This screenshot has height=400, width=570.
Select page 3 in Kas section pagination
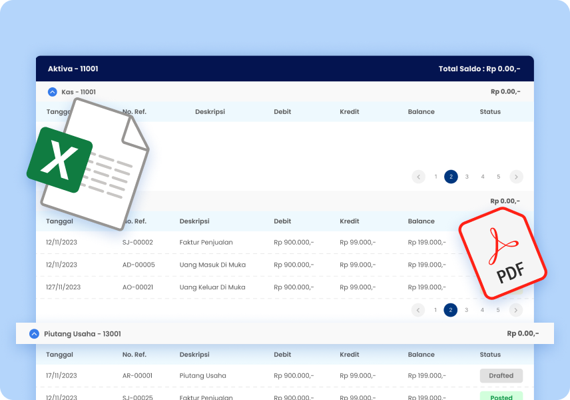[467, 177]
